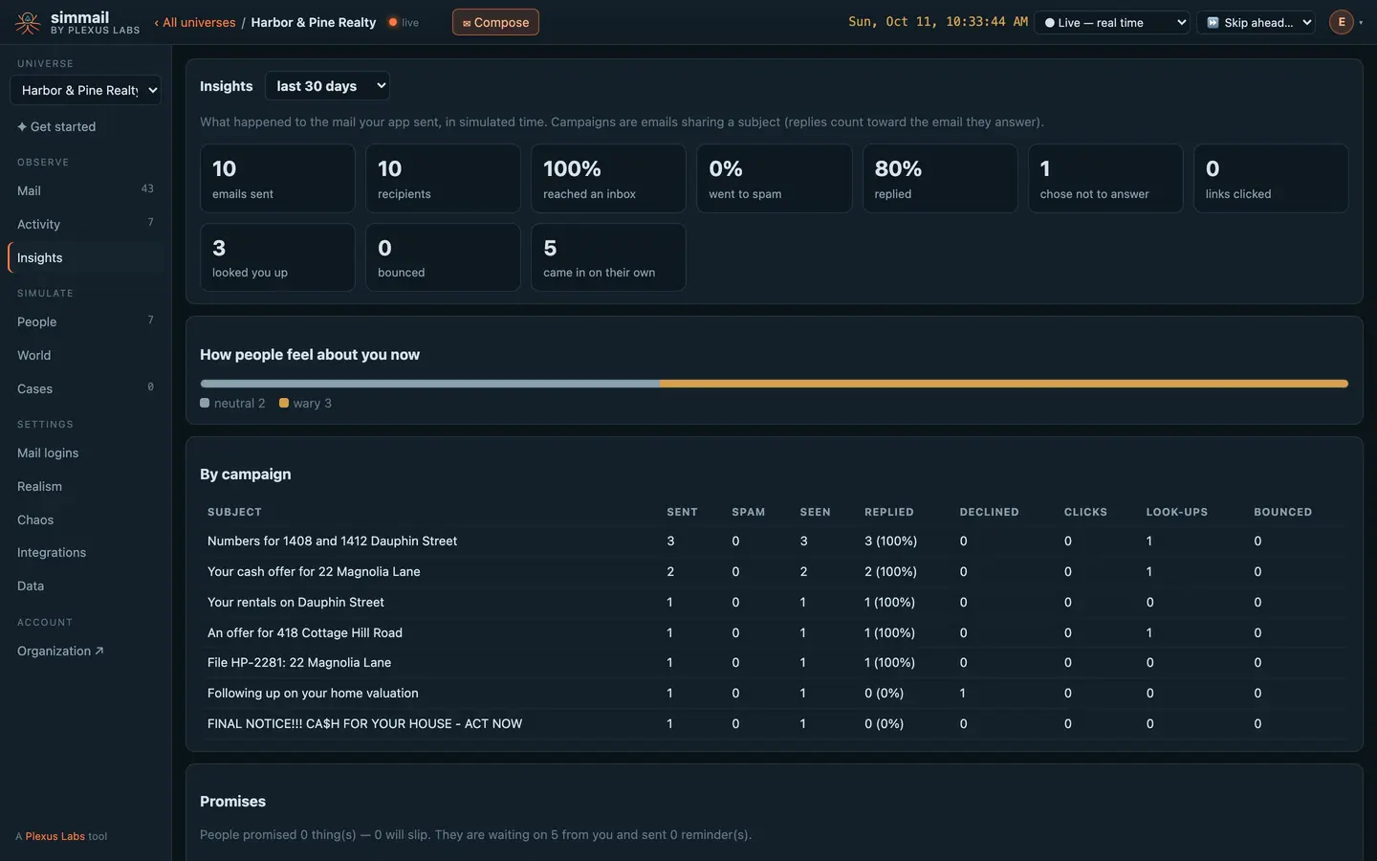Click the replied 80% stat card
1377x861 pixels.
click(940, 178)
